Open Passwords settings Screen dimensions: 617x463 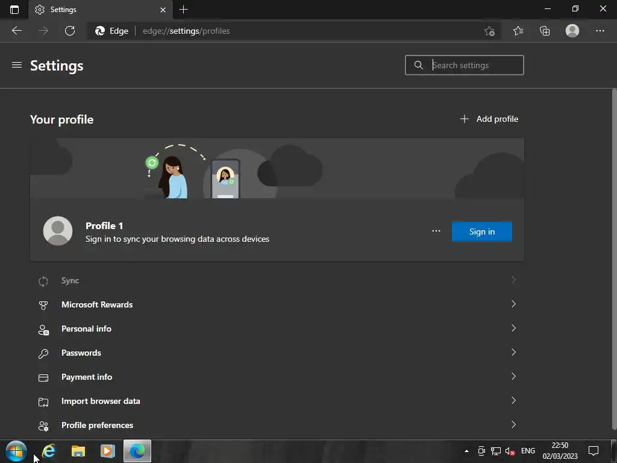(277, 353)
